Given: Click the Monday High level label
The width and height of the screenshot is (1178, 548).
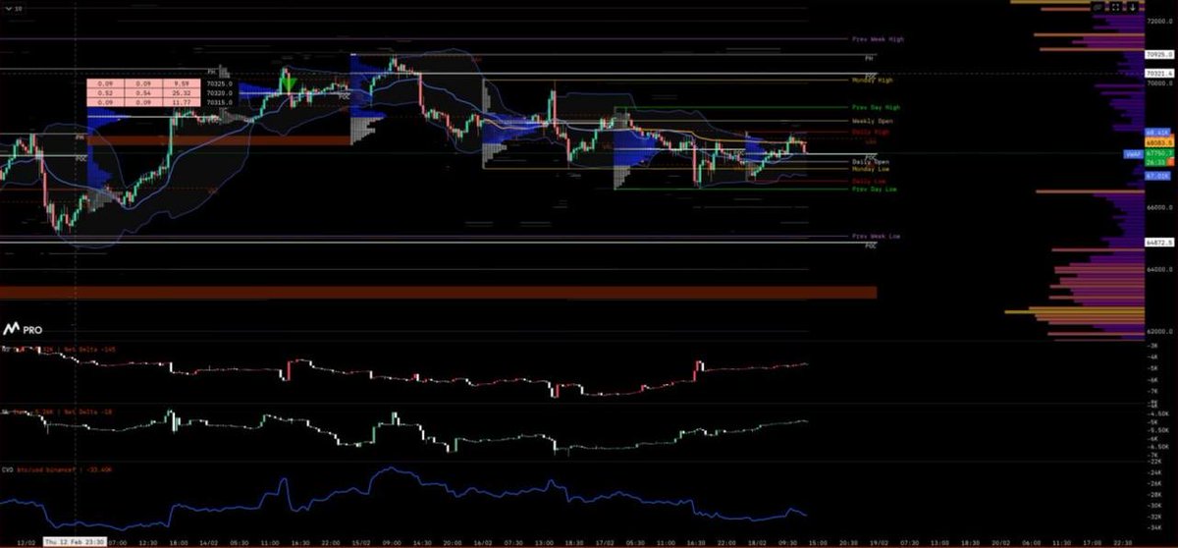Looking at the screenshot, I should point(872,80).
